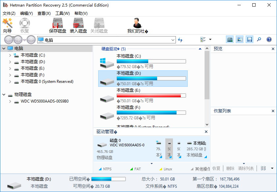The image size is (277, 192).
Task: Open the 编辑(Y) menu
Action: coord(26,13)
